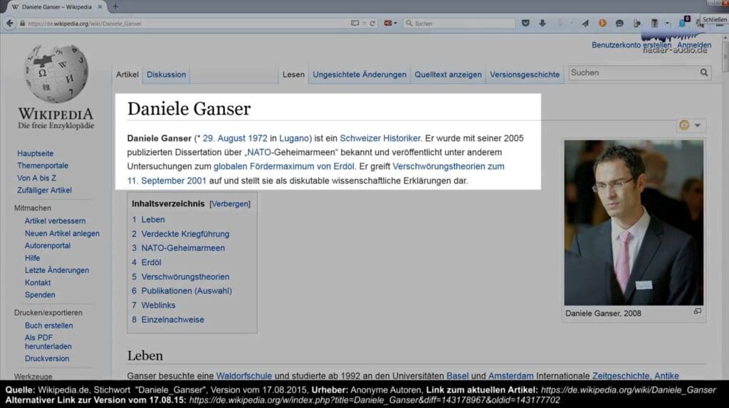Open Themenportale sidebar link
Screen dimensions: 729x408
(x=42, y=166)
